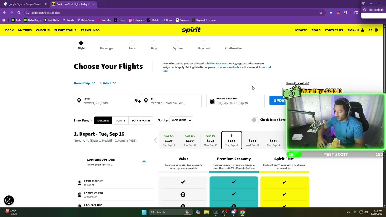Open the Amazon bookmark

tap(182, 20)
